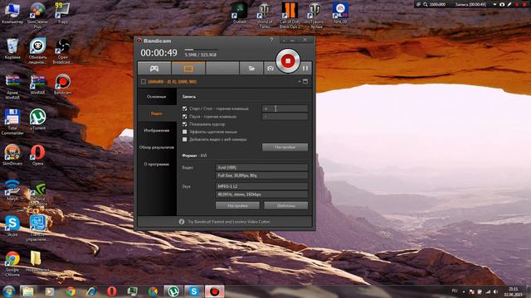
Task: Focus the Start/Stop hotkey input field
Action: pos(285,108)
